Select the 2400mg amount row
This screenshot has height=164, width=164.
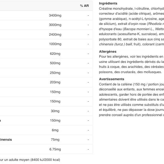click(x=55, y=35)
